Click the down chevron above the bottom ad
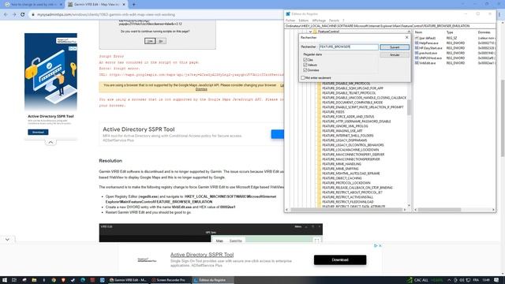 [7, 239]
